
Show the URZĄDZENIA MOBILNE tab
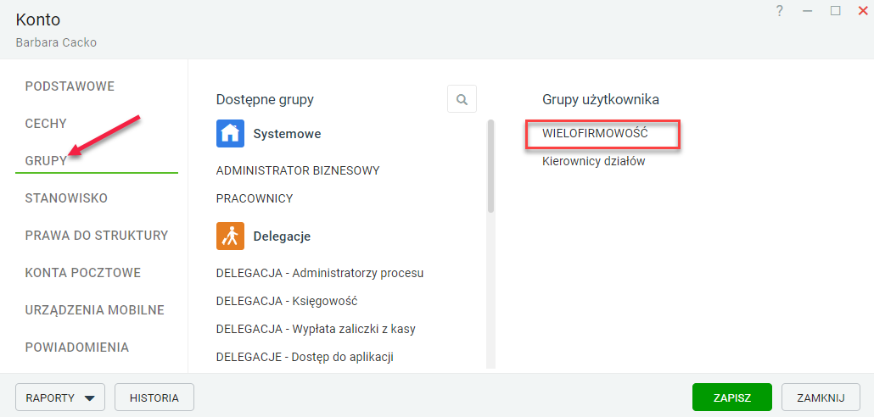click(95, 310)
